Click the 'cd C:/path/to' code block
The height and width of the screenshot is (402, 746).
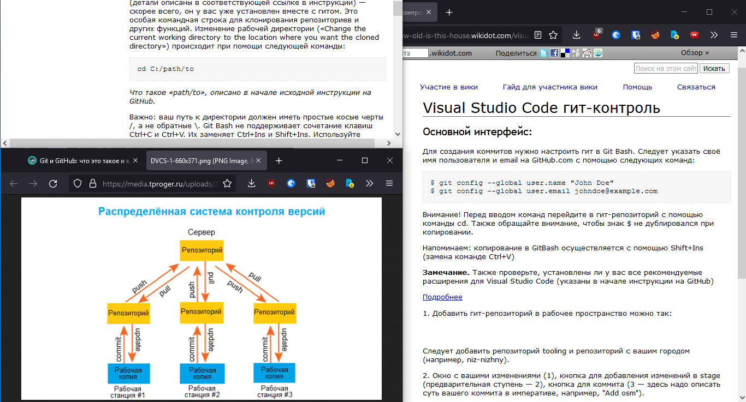pos(258,69)
